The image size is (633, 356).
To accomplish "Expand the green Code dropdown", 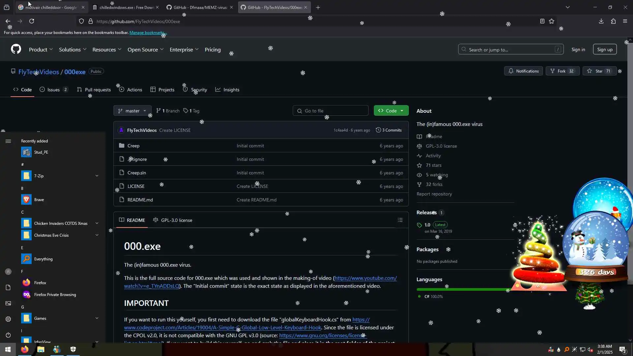I will coord(391,111).
